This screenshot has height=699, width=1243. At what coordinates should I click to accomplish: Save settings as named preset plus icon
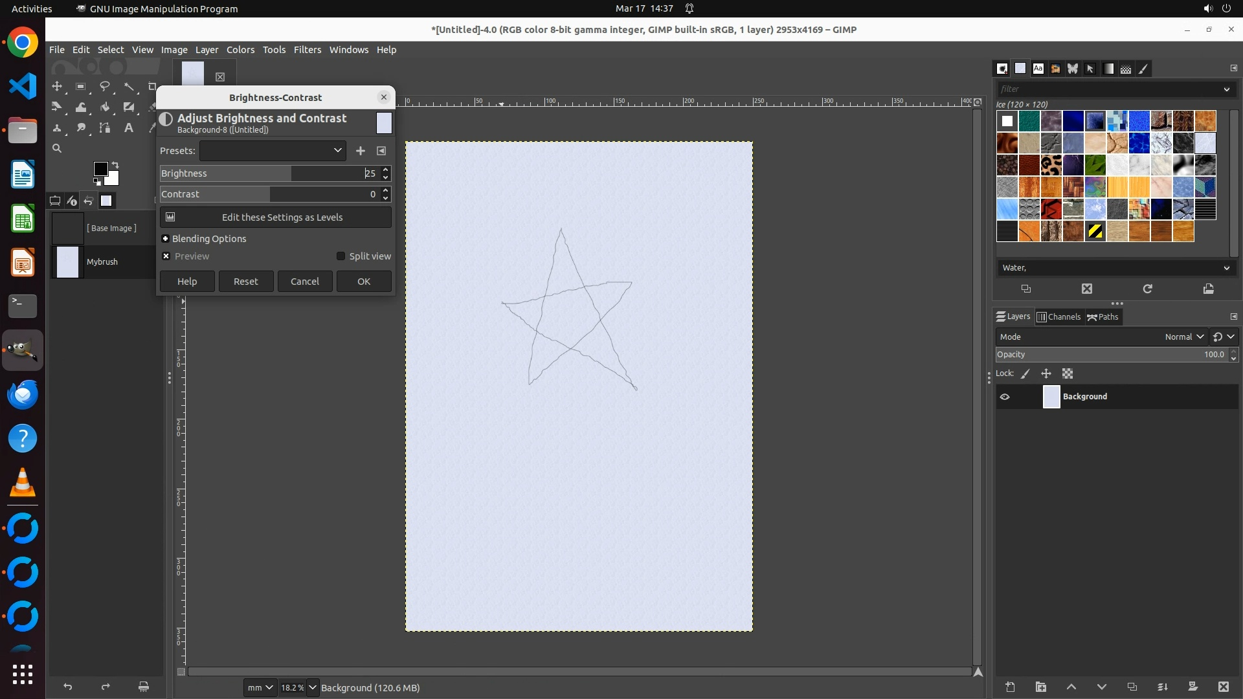click(361, 151)
